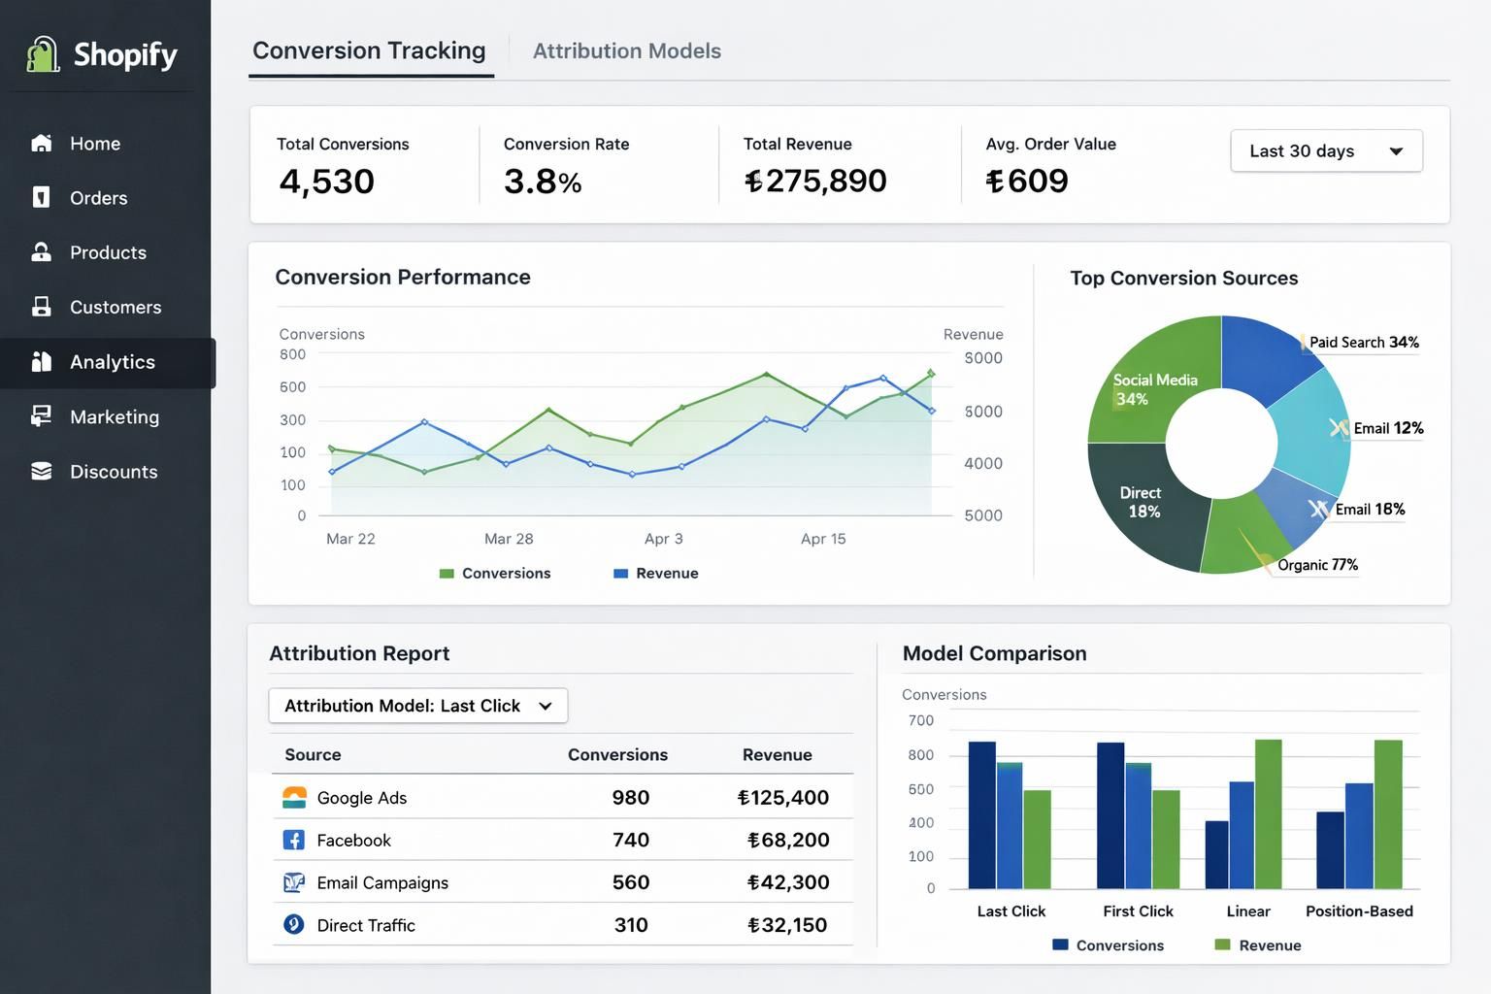Click green Revenue swatch in Model Comparison legend

1223,944
